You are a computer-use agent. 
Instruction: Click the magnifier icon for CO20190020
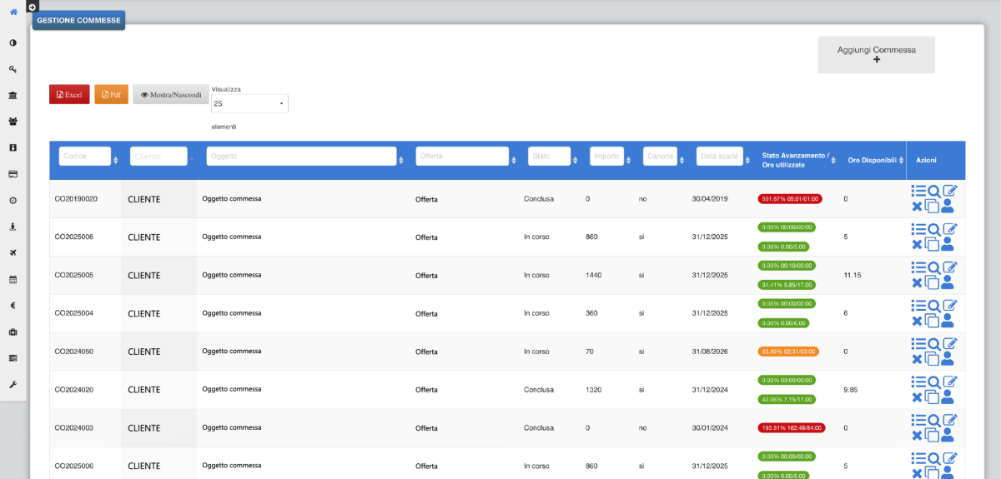[934, 192]
